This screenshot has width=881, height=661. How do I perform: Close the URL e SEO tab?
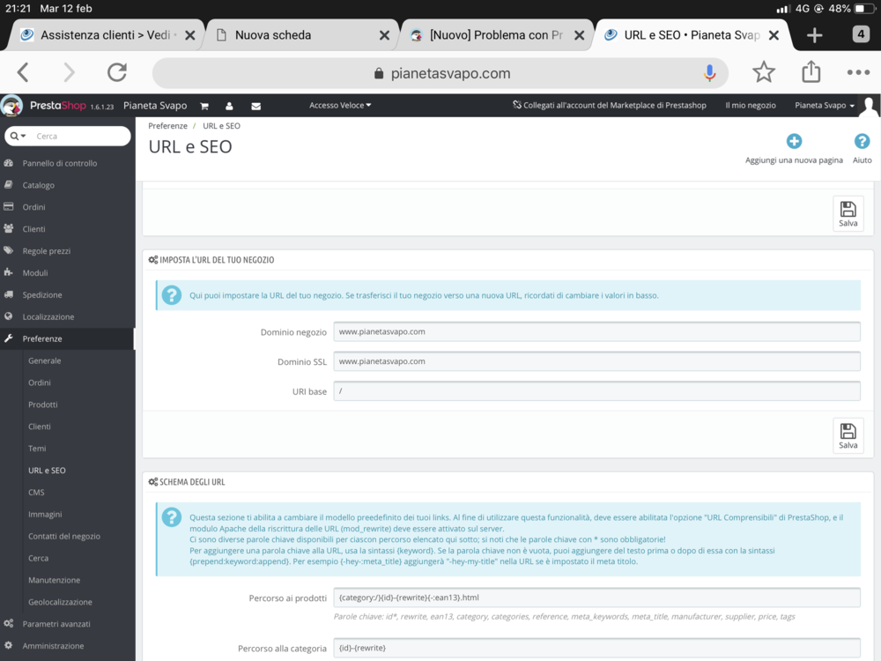coord(774,35)
